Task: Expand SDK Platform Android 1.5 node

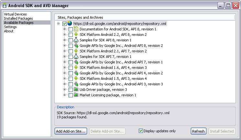Action: click(65, 78)
